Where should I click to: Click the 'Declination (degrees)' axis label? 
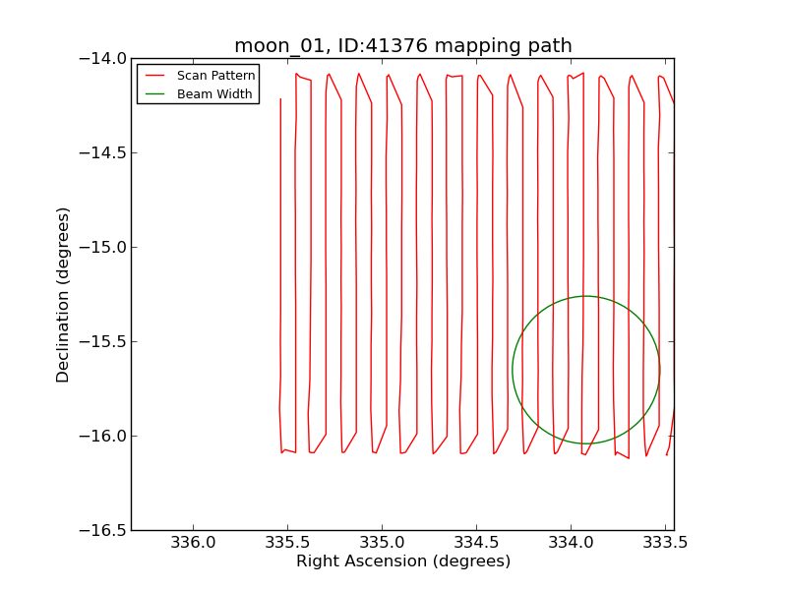coord(62,295)
